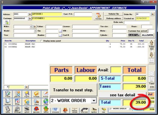This screenshot has height=115, width=158.
Task: Open the F1 Order icon
Action: (8, 94)
